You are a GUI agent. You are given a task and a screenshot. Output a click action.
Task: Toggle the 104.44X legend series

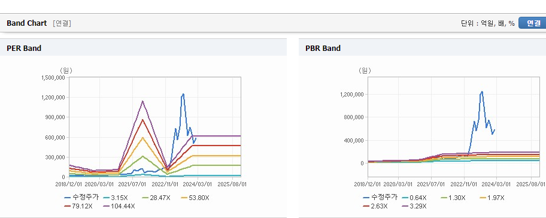[119, 206]
